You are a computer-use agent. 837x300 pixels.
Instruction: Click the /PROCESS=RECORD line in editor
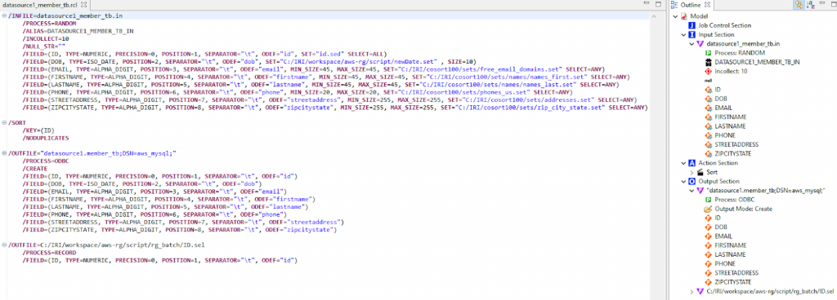click(49, 253)
